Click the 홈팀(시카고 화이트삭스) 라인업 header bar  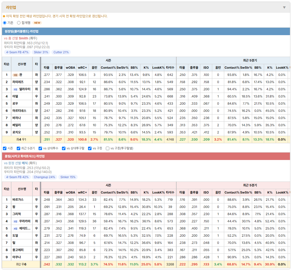146,156
